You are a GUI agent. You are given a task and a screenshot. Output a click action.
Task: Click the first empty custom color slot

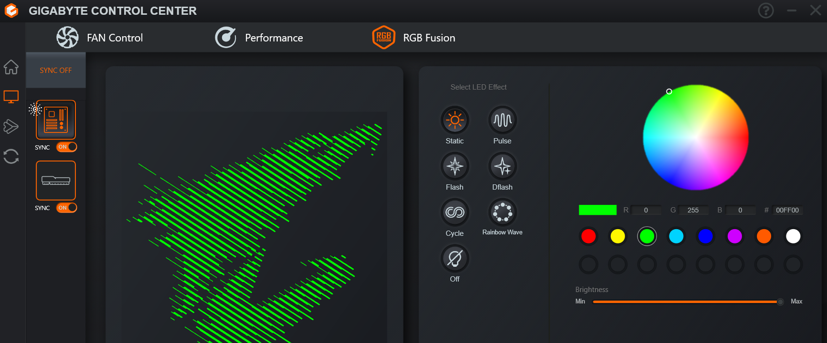click(x=589, y=264)
